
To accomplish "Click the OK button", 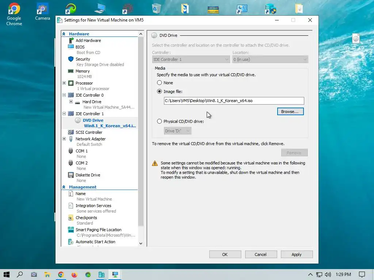I will (x=225, y=254).
